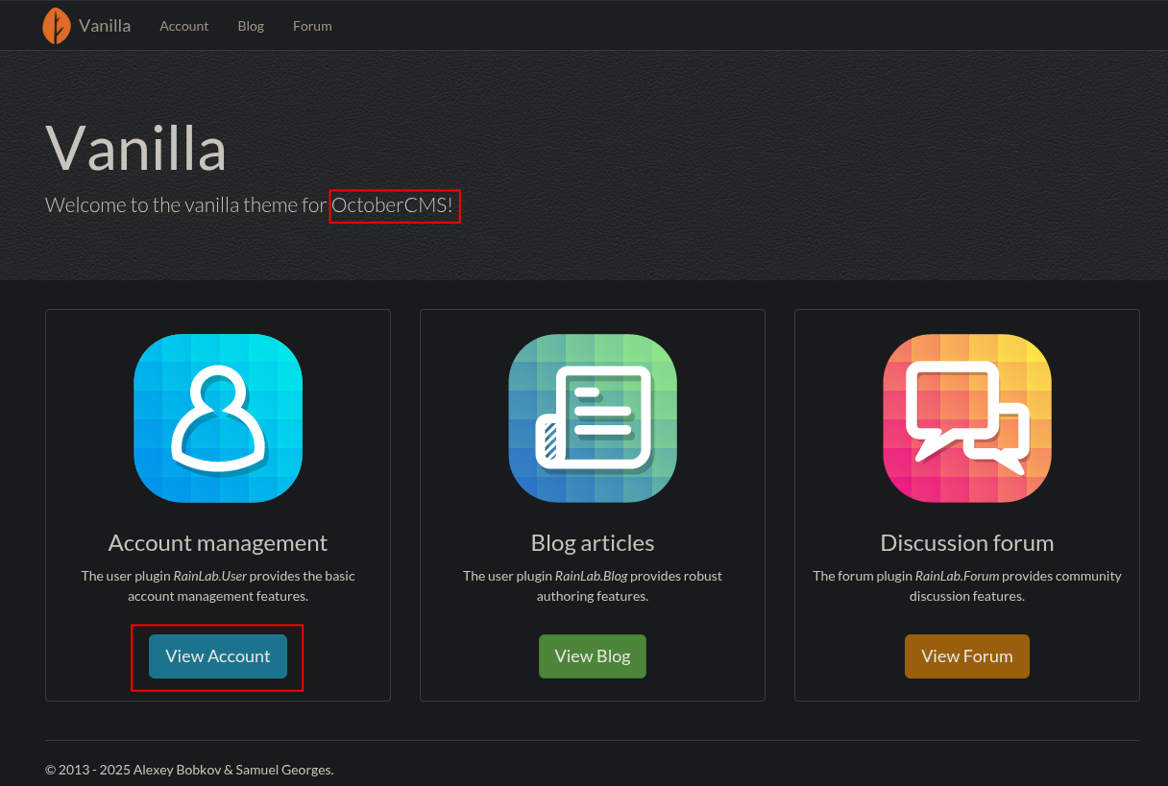The width and height of the screenshot is (1168, 786).
Task: Navigate to the Blog menu item
Action: (251, 26)
